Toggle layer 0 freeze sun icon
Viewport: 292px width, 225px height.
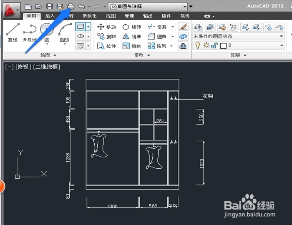click(206, 45)
